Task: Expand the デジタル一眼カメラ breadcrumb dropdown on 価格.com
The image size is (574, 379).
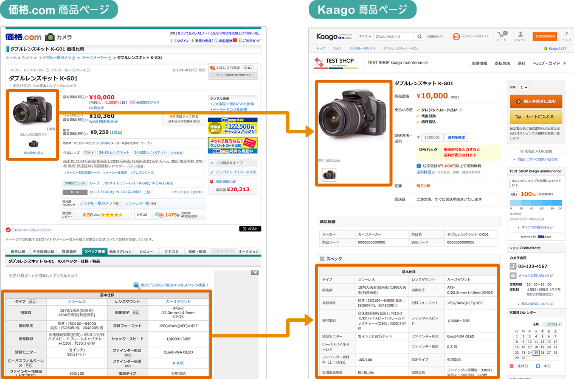Action: coord(74,58)
